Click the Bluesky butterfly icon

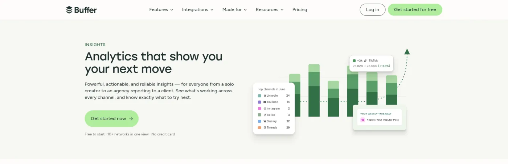click(x=265, y=121)
